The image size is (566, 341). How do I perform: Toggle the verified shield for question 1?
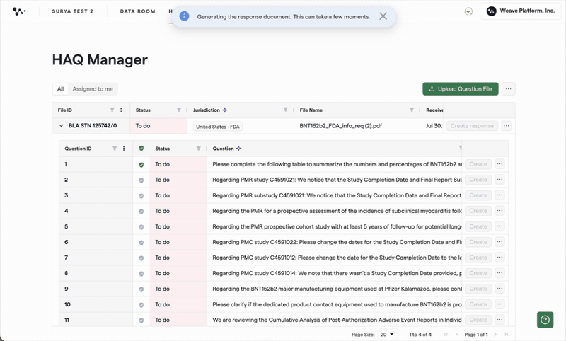click(x=141, y=165)
